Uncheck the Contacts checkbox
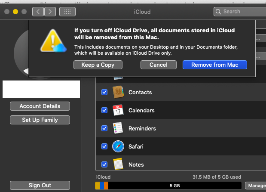 104,92
